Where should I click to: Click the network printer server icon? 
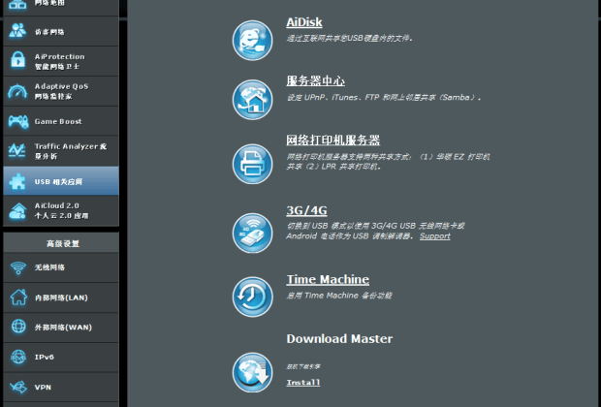click(252, 164)
